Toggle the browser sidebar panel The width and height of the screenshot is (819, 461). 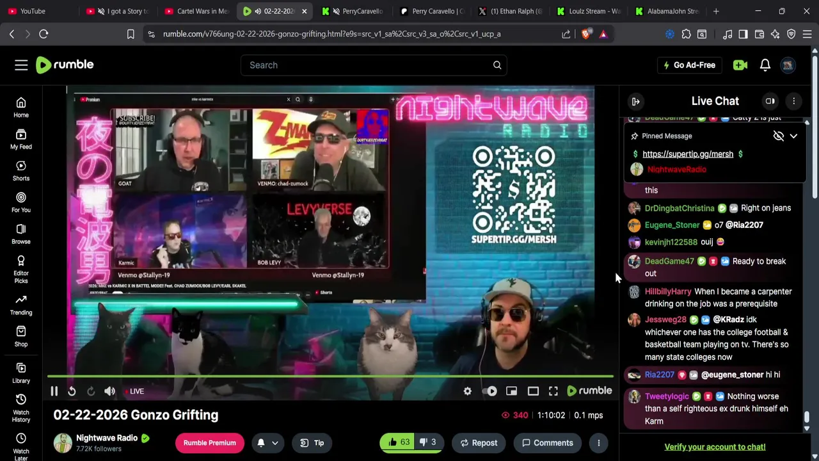743,34
